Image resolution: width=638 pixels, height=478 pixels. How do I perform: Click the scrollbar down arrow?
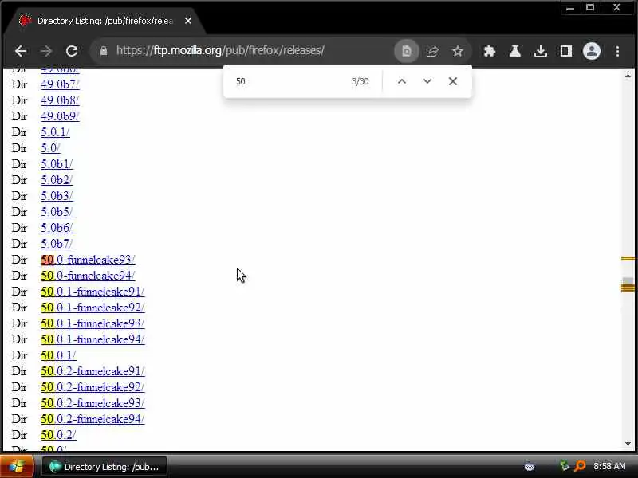tap(628, 444)
